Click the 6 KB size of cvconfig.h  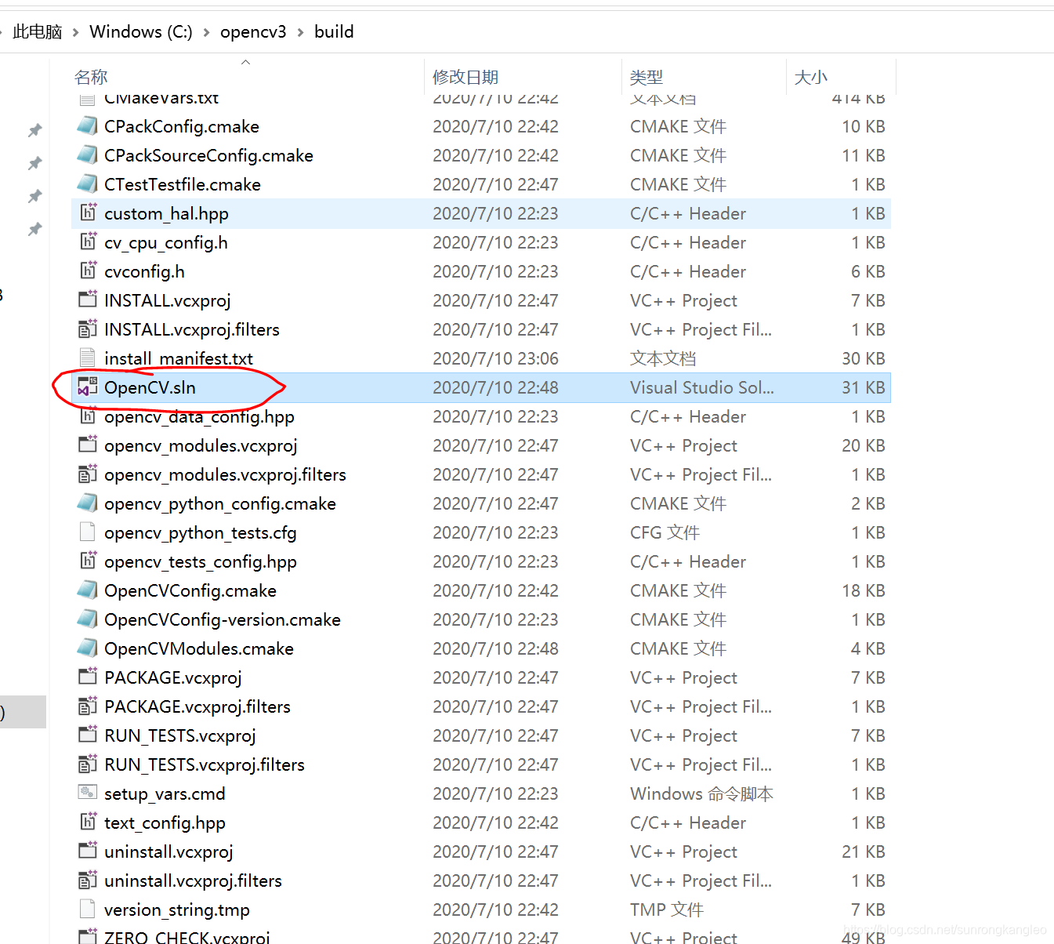868,271
